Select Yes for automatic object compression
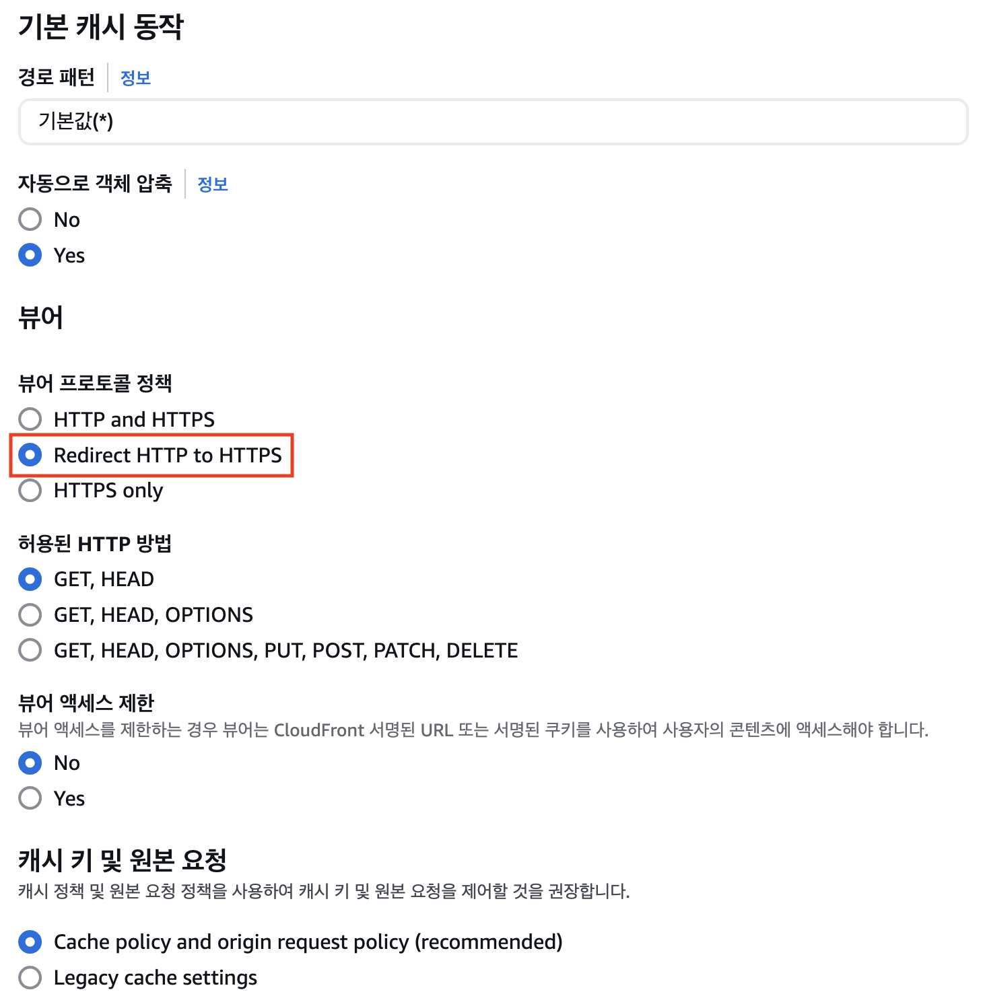This screenshot has width=983, height=992. coord(30,255)
